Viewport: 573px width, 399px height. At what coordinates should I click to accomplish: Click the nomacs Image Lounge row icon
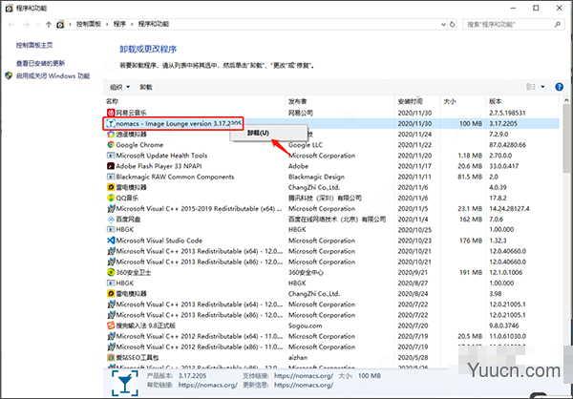pyautogui.click(x=111, y=123)
